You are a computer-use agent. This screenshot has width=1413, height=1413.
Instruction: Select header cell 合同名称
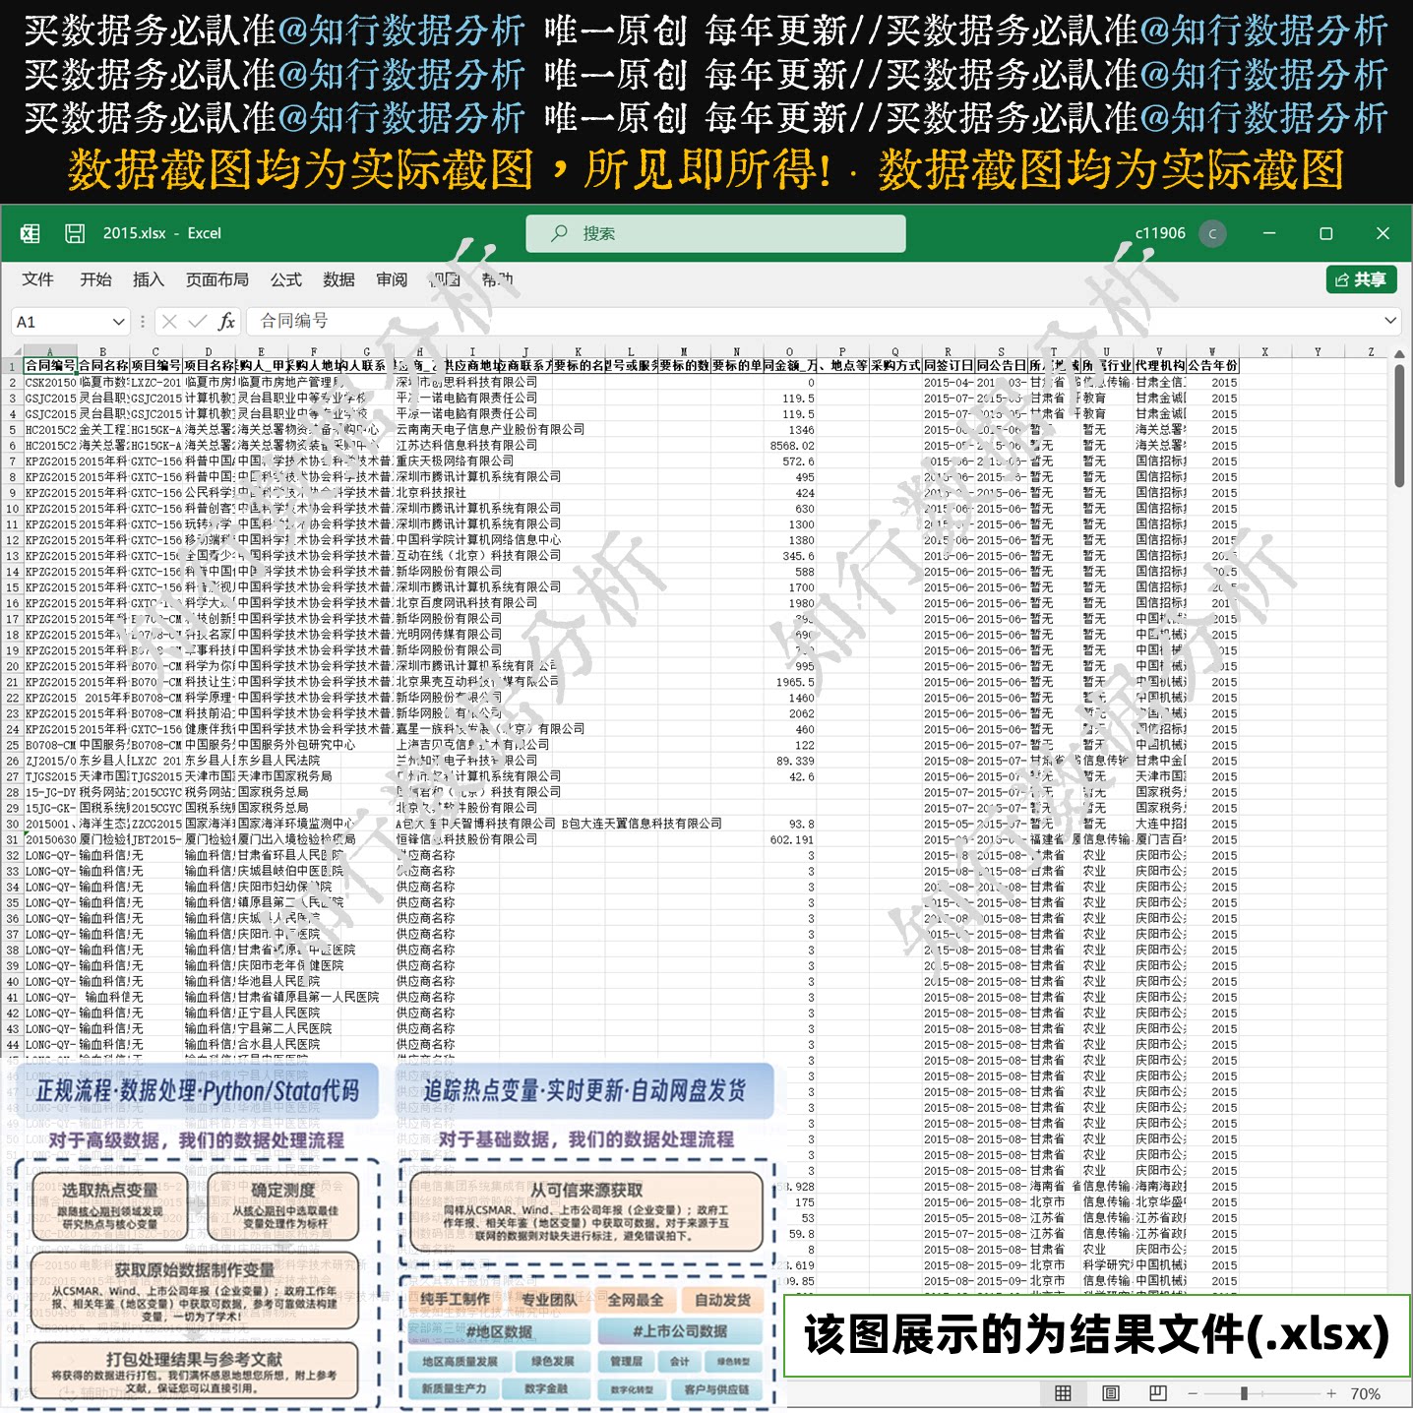102,366
